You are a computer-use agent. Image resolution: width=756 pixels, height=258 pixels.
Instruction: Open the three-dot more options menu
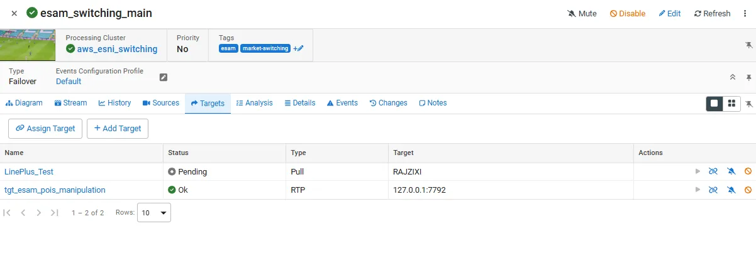(745, 13)
